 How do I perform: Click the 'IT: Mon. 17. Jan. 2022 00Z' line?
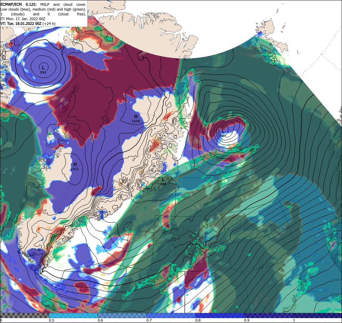[23, 19]
